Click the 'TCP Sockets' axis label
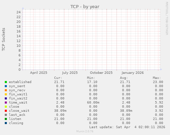170x135 pixels. click(x=3, y=39)
